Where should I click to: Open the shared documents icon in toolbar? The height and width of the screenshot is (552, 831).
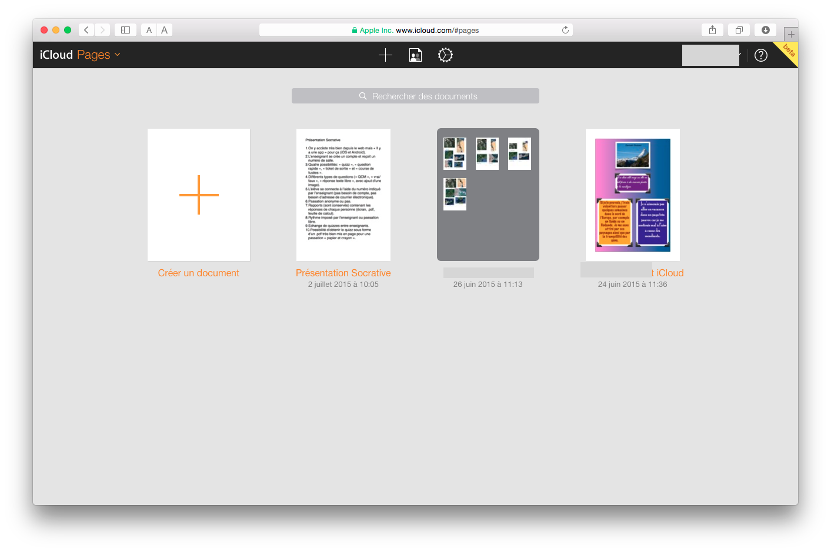(415, 55)
